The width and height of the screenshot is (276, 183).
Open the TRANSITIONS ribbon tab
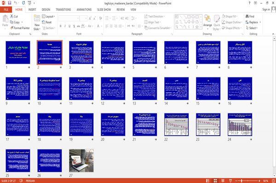coord(63,10)
